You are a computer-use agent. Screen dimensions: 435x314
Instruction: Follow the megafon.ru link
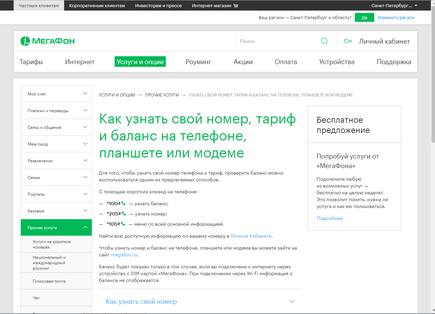tap(124, 255)
